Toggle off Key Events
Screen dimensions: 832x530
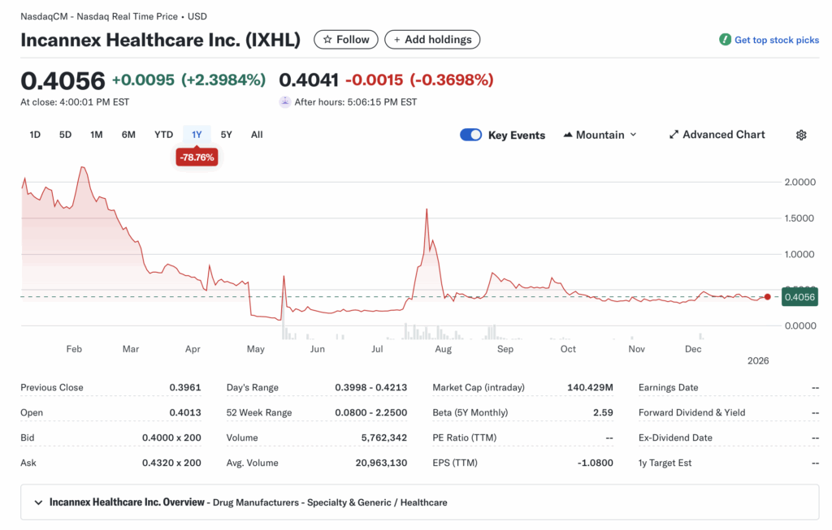click(470, 135)
